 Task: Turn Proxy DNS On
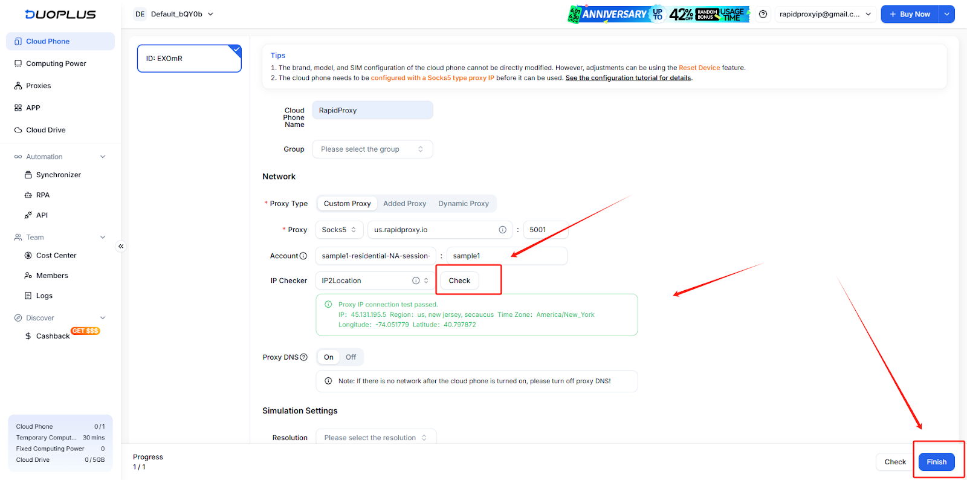click(x=329, y=357)
